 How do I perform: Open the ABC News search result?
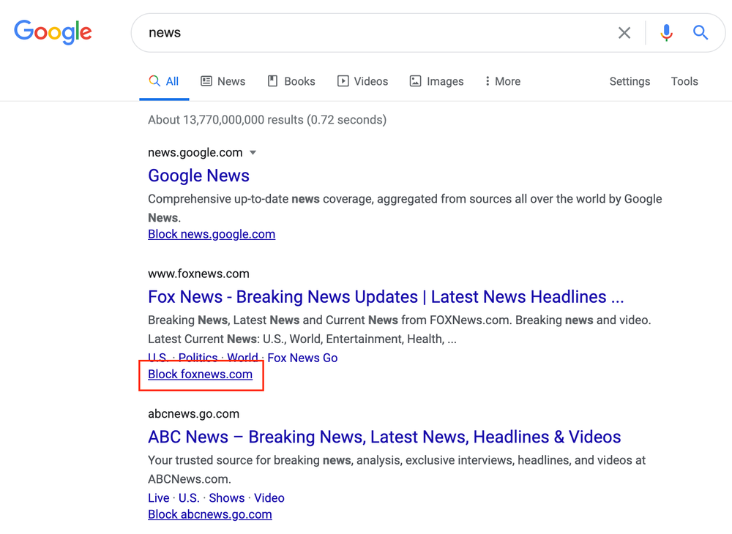tap(384, 436)
